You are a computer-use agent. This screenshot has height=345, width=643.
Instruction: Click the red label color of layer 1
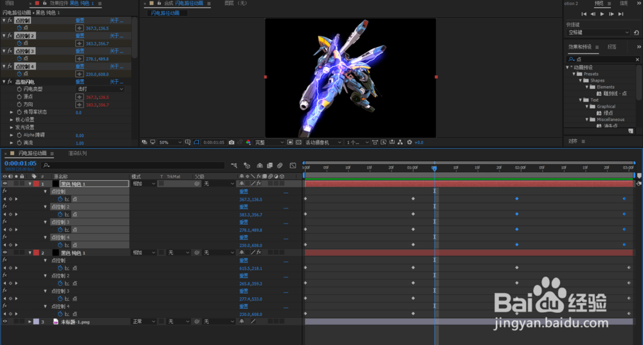coord(36,183)
